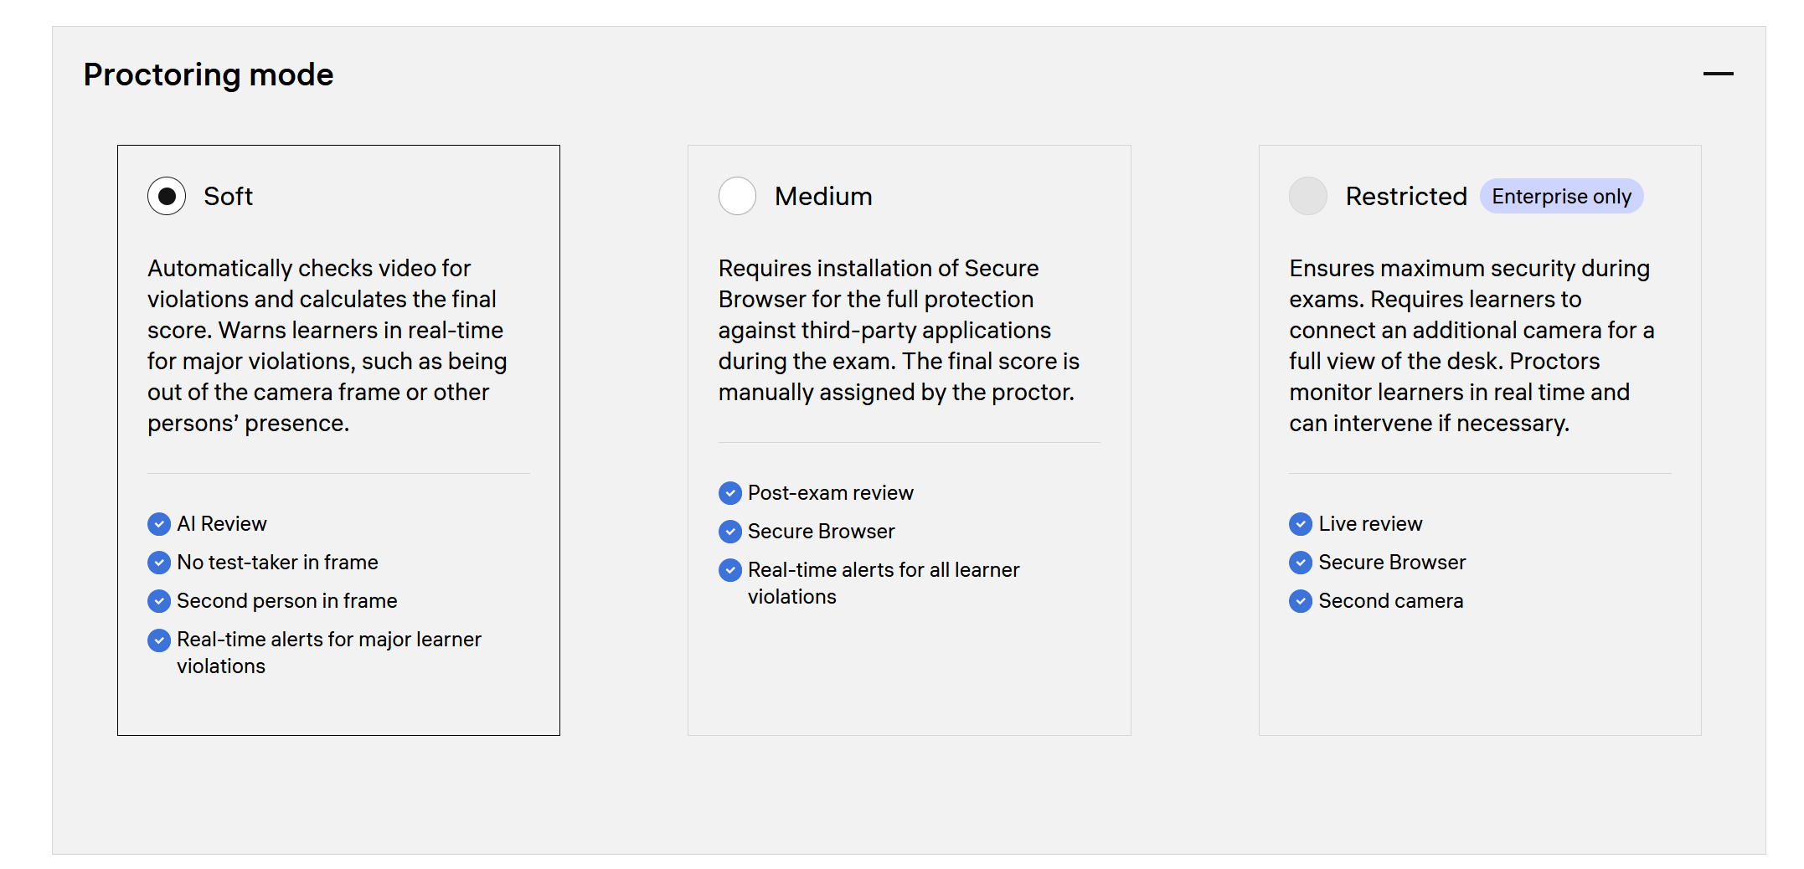Click the Restricted option label
This screenshot has width=1804, height=869.
tap(1406, 196)
